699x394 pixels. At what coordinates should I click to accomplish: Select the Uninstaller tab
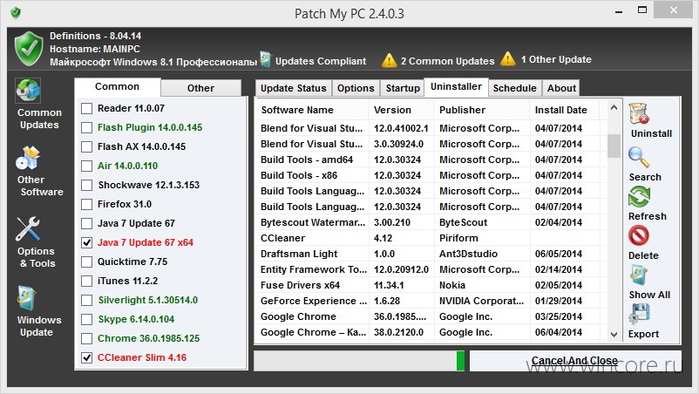[456, 87]
